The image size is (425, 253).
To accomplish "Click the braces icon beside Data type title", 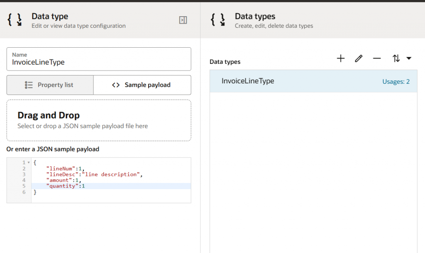I will pyautogui.click(x=15, y=20).
